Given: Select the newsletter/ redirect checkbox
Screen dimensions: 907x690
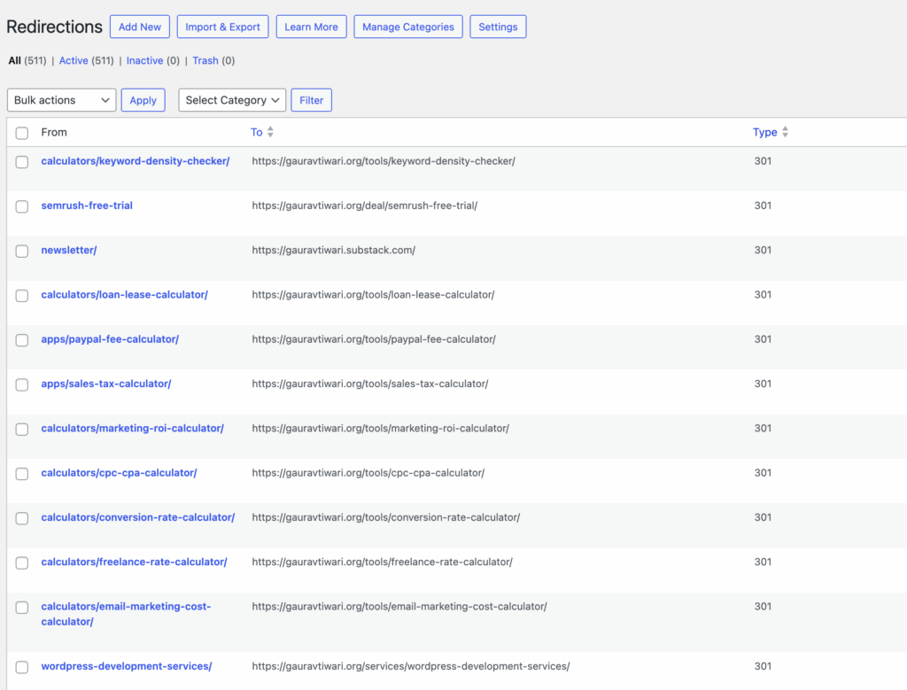Looking at the screenshot, I should coord(22,251).
